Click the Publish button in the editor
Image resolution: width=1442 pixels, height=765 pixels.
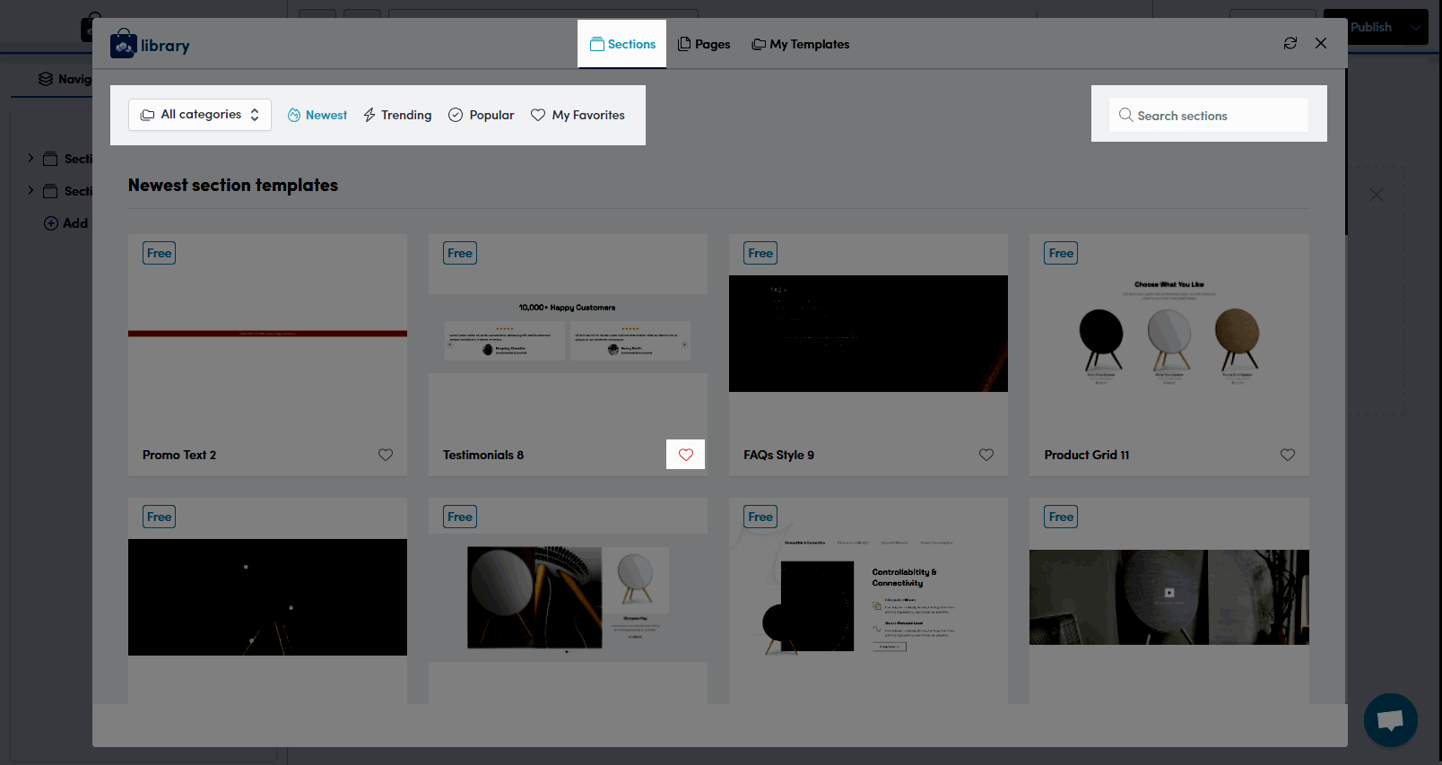pyautogui.click(x=1371, y=27)
